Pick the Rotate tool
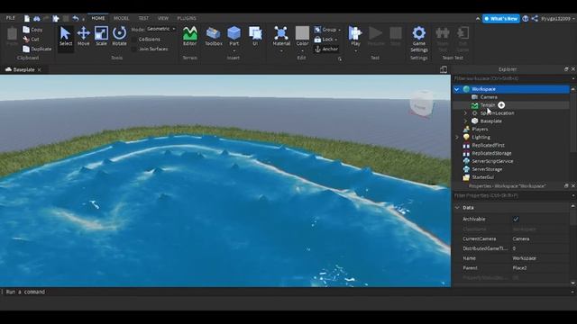Image resolution: width=577 pixels, height=324 pixels. [x=119, y=36]
